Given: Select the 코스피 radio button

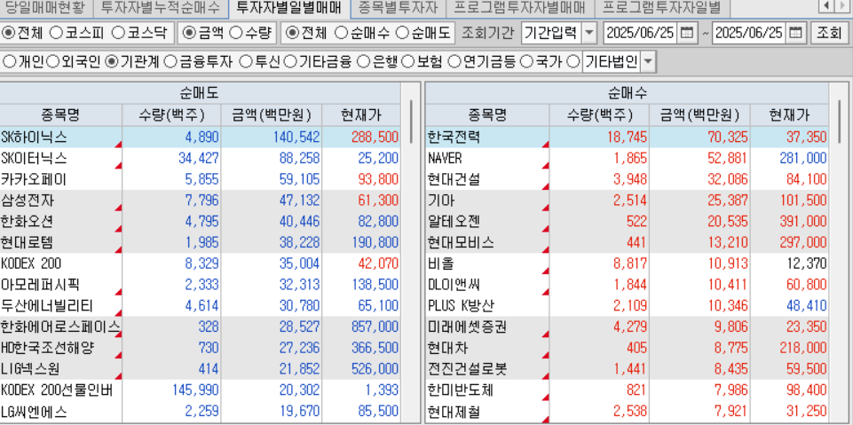Looking at the screenshot, I should pos(56,33).
